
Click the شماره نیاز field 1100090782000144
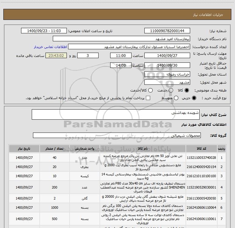point(167,31)
